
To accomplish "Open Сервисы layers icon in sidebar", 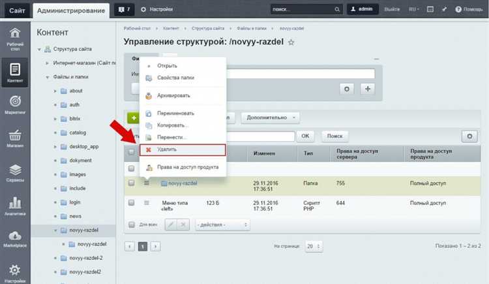I will [x=15, y=172].
